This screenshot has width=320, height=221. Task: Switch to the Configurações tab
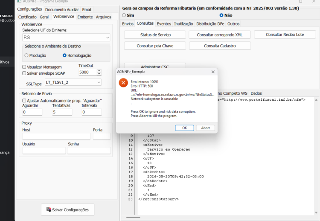(x=29, y=9)
